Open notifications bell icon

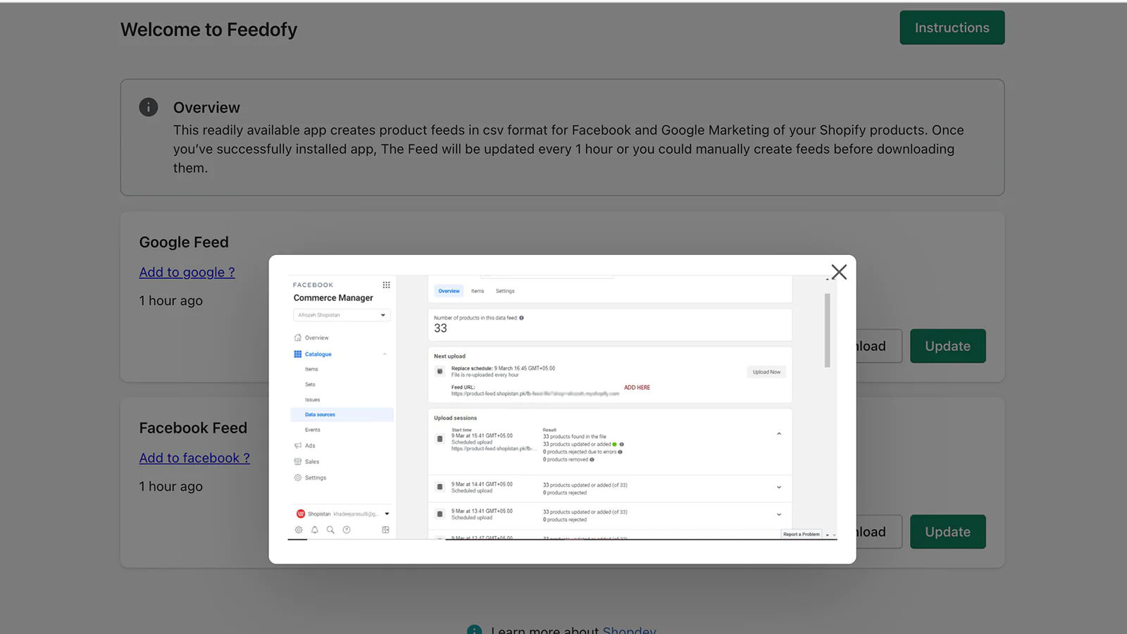pos(315,530)
